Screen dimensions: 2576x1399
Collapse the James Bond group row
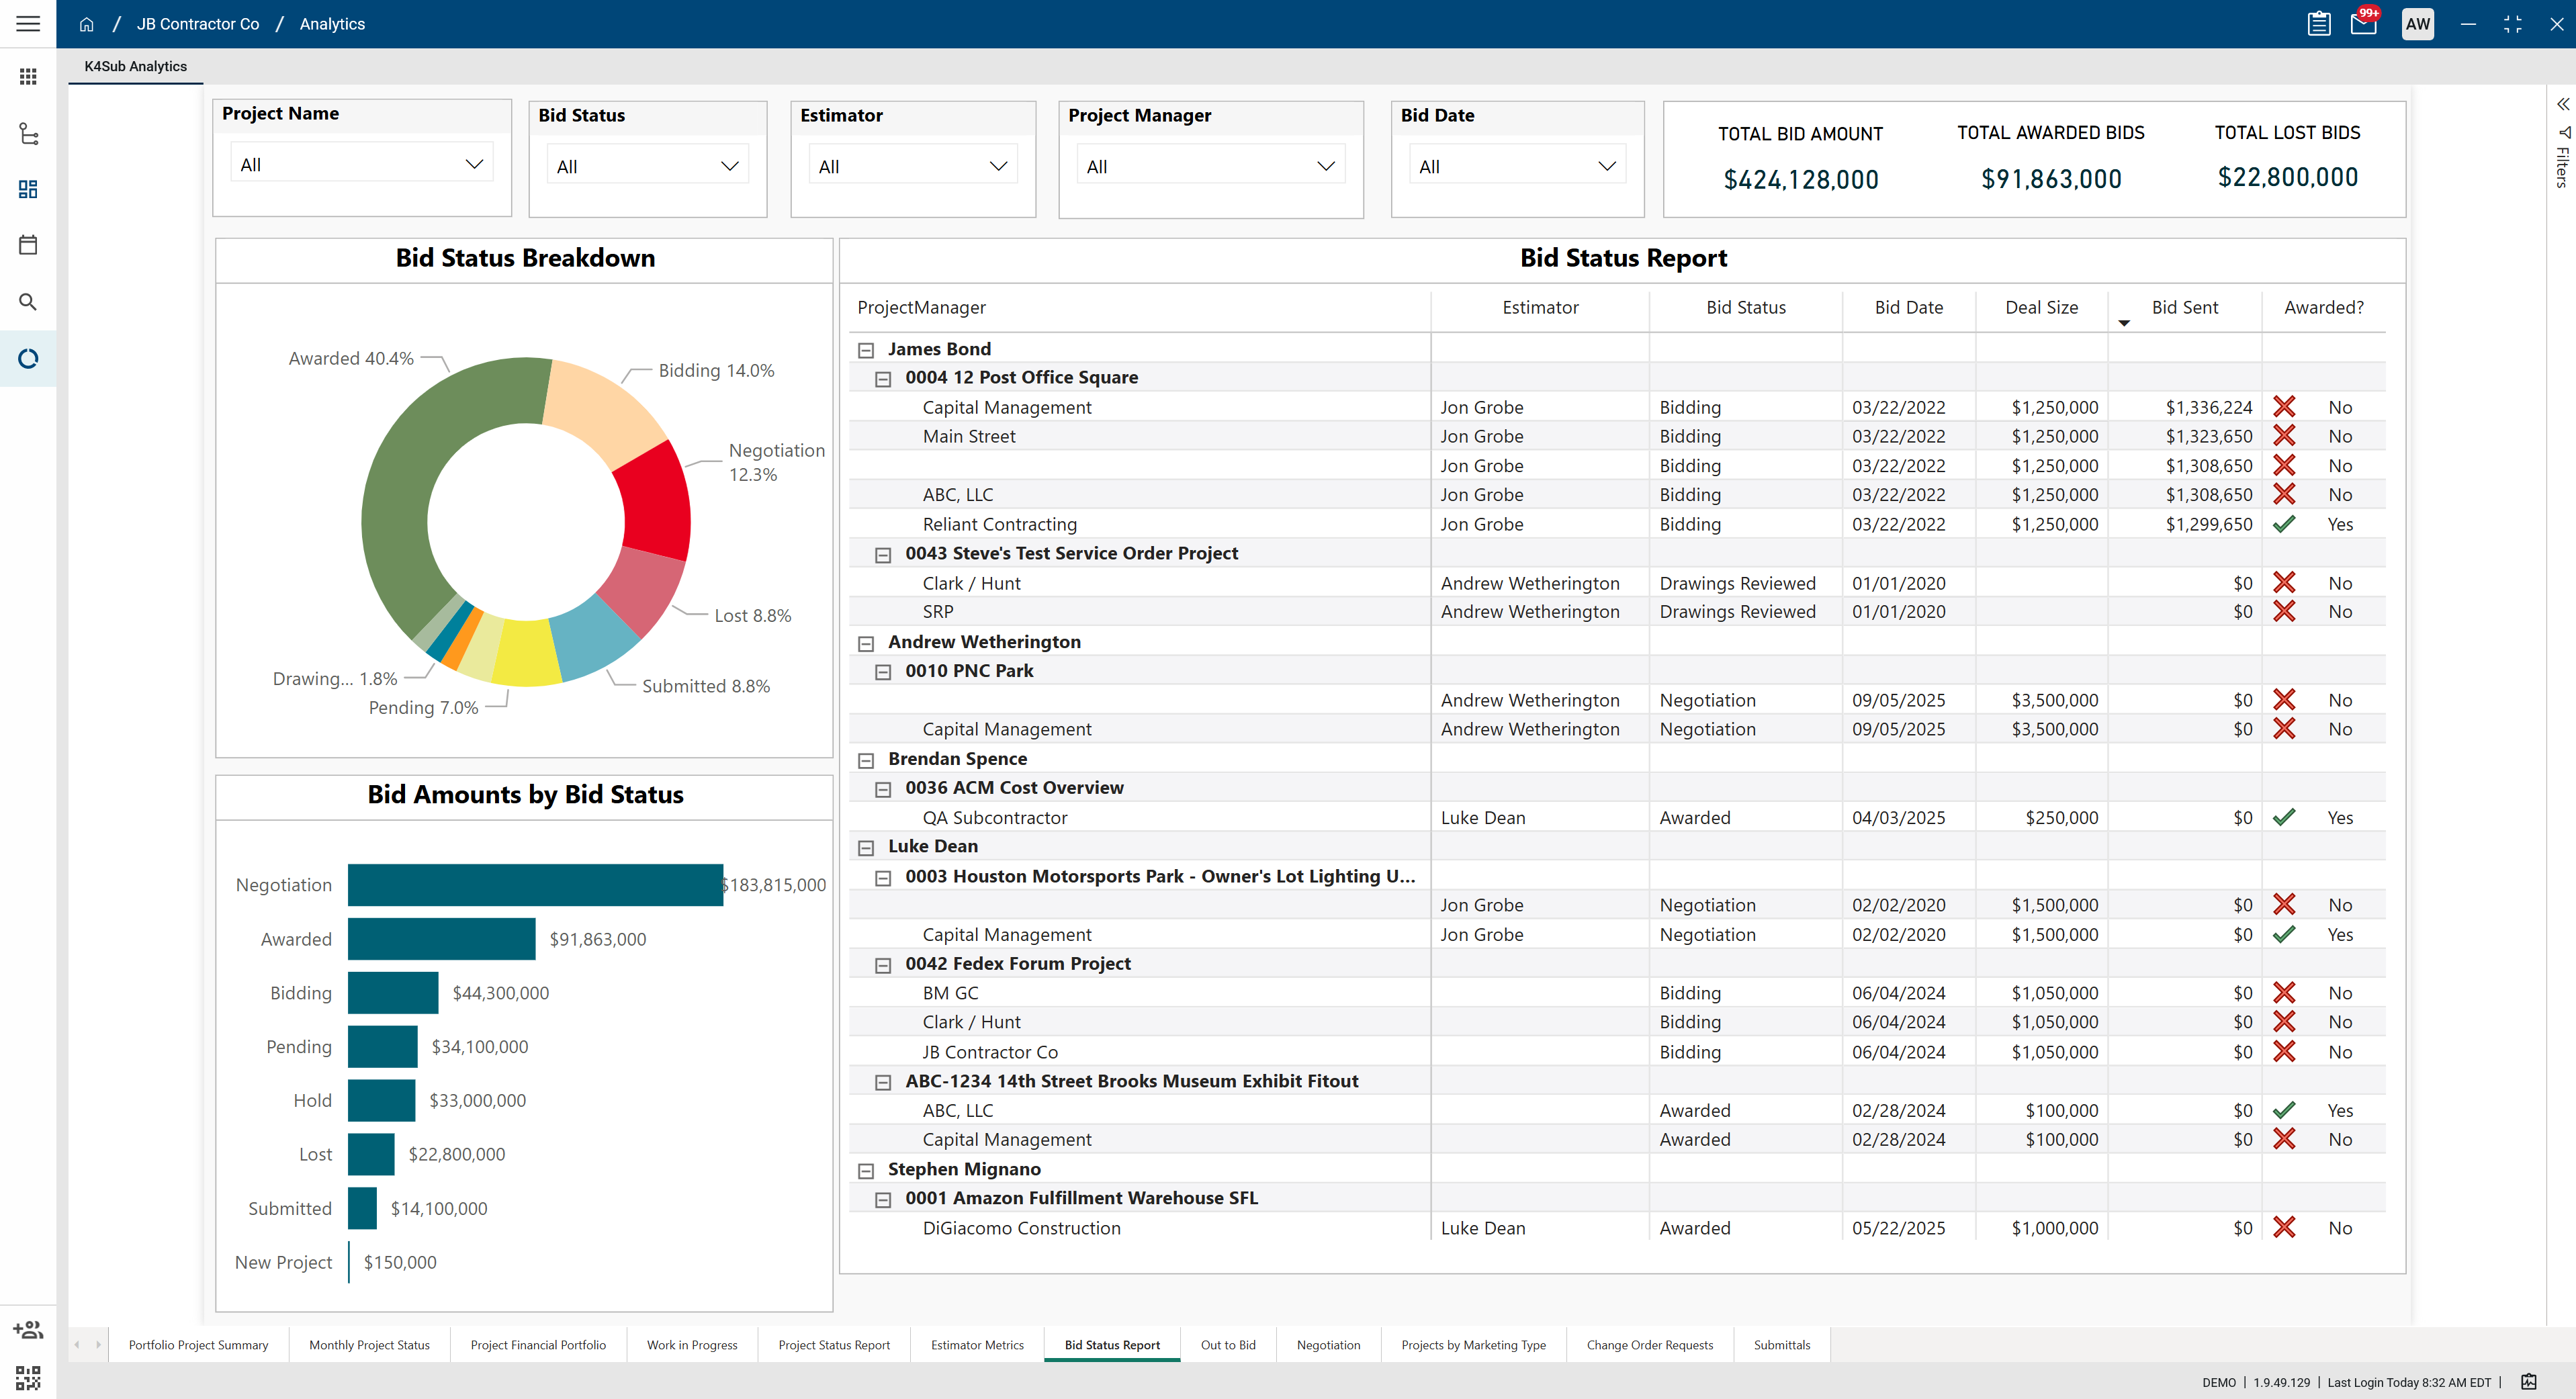pos(866,350)
